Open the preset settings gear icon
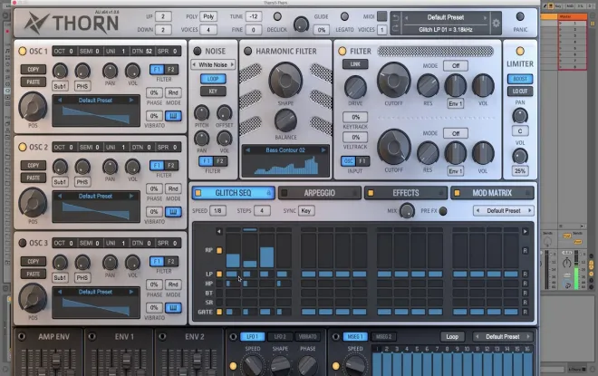This screenshot has width=598, height=376. (x=496, y=23)
